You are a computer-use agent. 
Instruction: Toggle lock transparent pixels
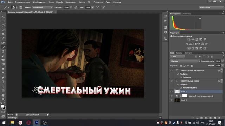point(181,66)
